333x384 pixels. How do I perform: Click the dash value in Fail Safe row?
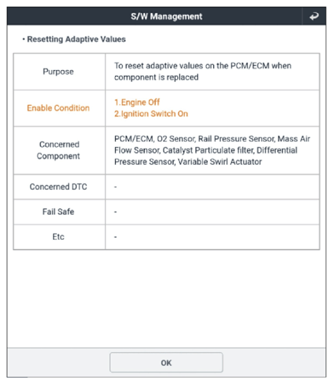(x=116, y=212)
